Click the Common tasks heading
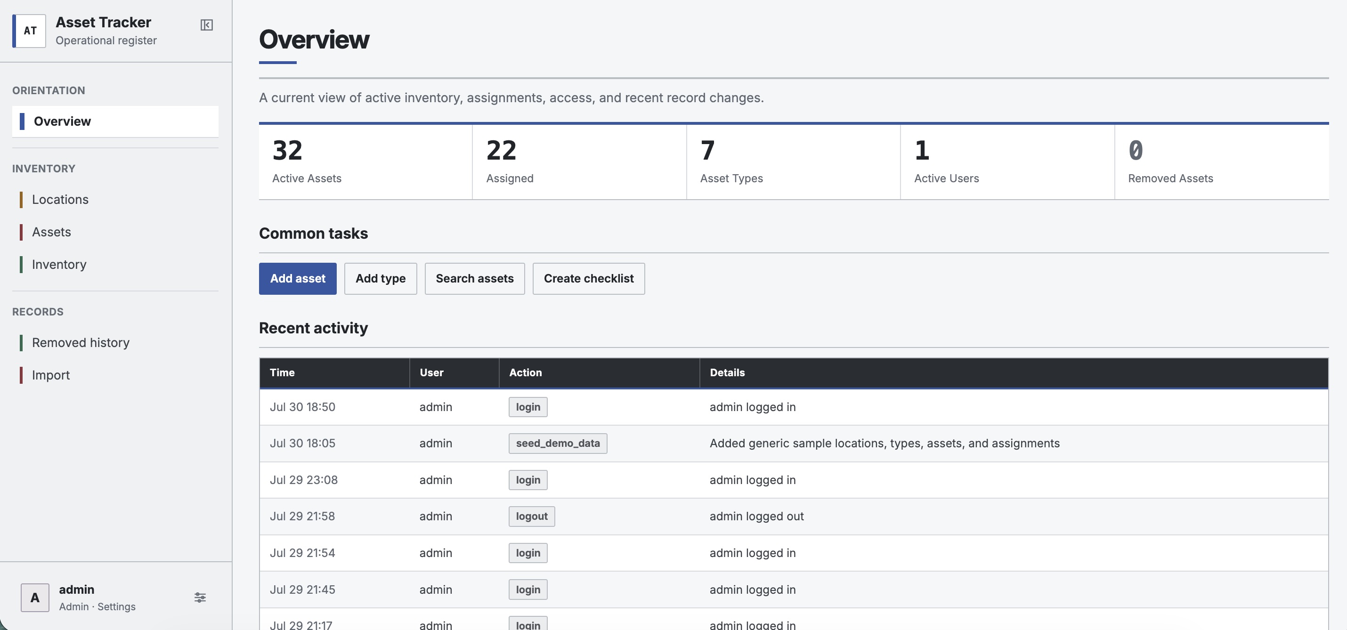 click(x=313, y=234)
